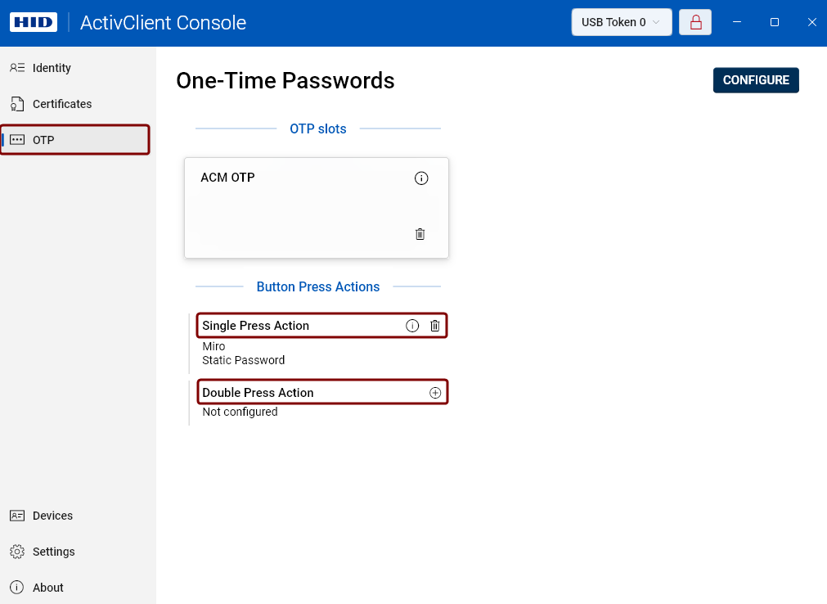The image size is (827, 604).
Task: Click the Double Press Action label
Action: [258, 393]
